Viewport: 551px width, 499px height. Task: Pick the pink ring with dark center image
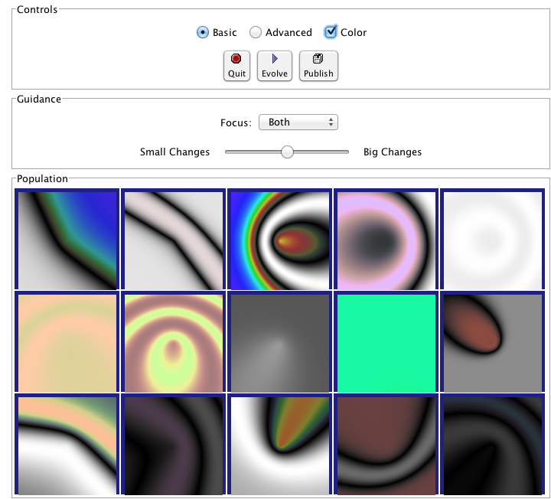click(386, 240)
